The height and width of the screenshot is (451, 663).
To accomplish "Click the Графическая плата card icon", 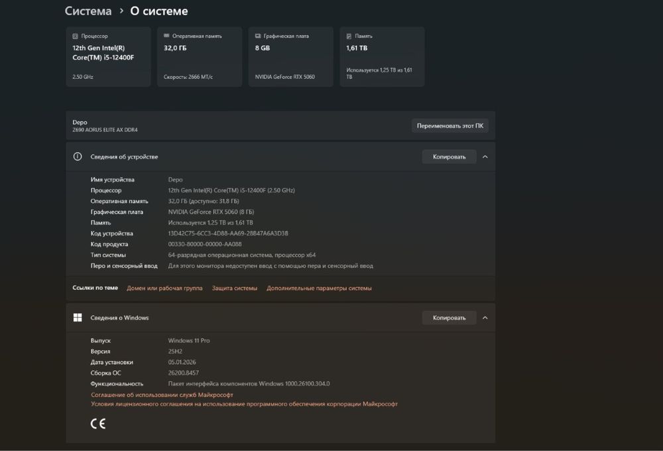I will pos(258,36).
